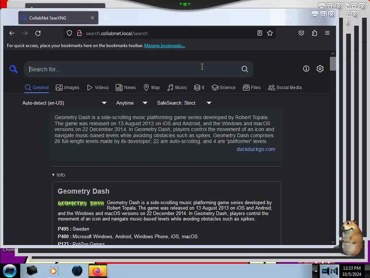The image size is (370, 278).
Task: Click the site security lock icon
Action: 79,33
